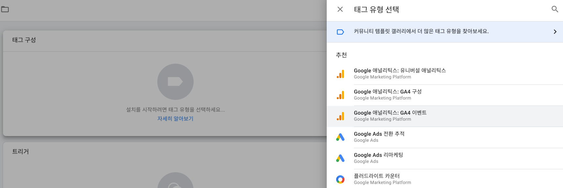Click 설치를 시작하려면 태그 유형을 선택하세요 text
The image size is (563, 188).
175,110
